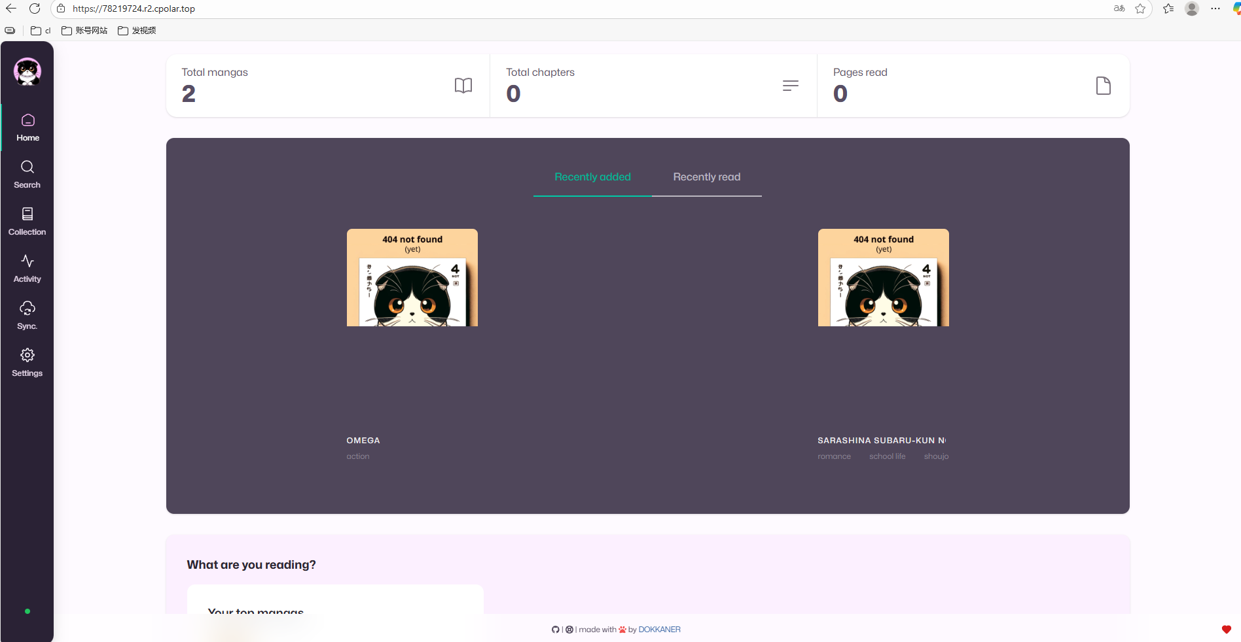Switch to the Recently read tab
This screenshot has height=642, width=1241.
tap(706, 177)
